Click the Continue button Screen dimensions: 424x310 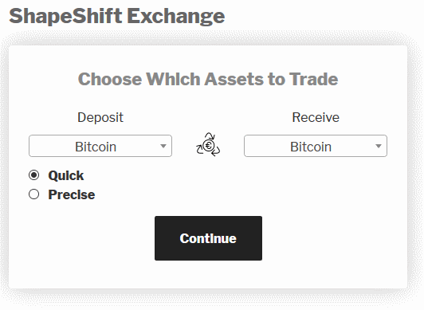208,238
